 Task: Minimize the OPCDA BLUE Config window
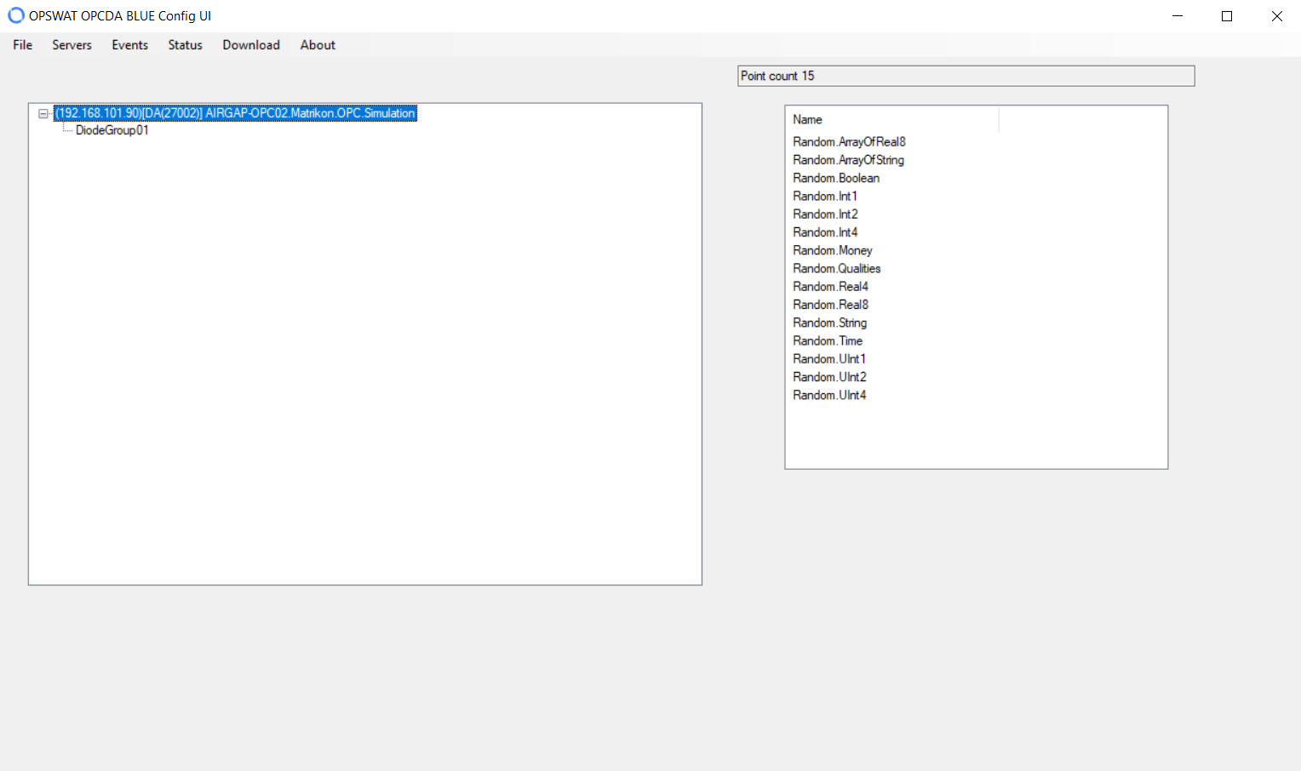click(1178, 15)
